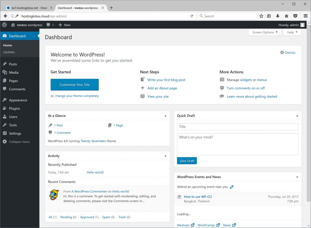Click the Save Draft button
Screen dimensions: 311x228
point(187,161)
